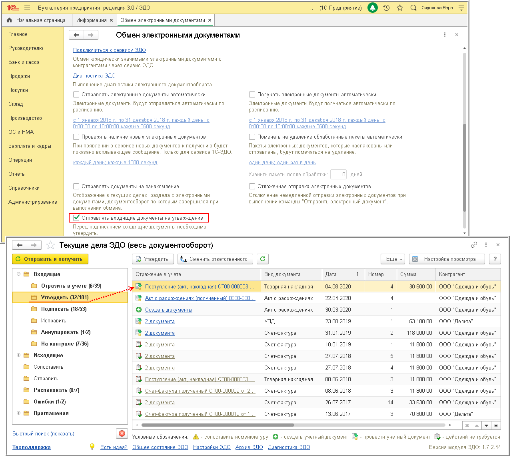Expand the Исходящие tree folder

click(x=18, y=355)
